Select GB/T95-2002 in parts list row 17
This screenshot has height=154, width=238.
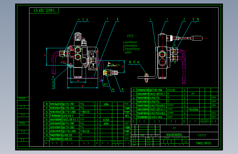[68, 108]
